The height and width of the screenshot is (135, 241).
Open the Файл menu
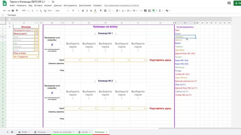tap(12, 6)
